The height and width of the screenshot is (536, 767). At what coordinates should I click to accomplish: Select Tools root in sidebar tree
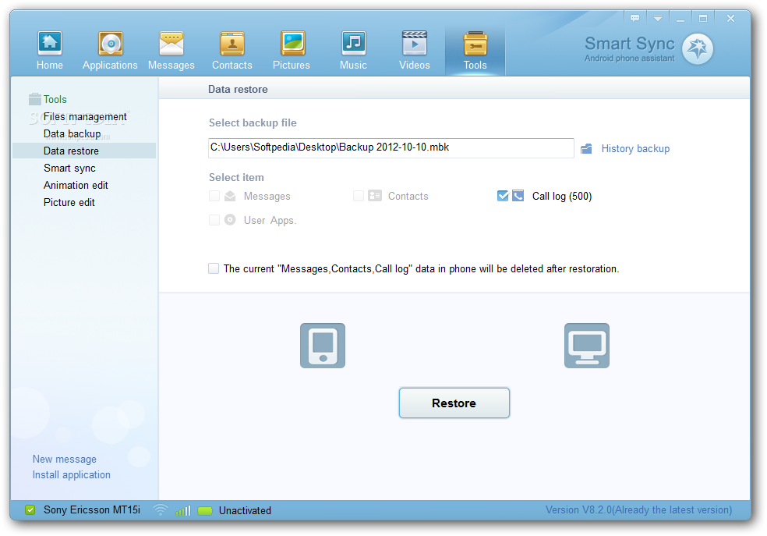pyautogui.click(x=55, y=99)
